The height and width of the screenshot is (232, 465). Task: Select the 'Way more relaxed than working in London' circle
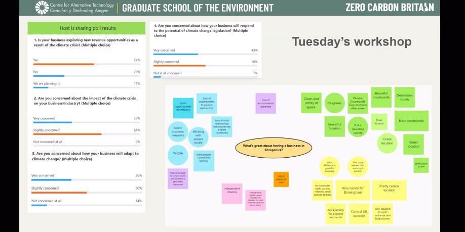358,167
